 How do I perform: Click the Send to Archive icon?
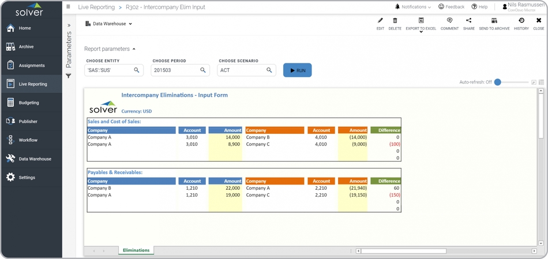tap(494, 21)
